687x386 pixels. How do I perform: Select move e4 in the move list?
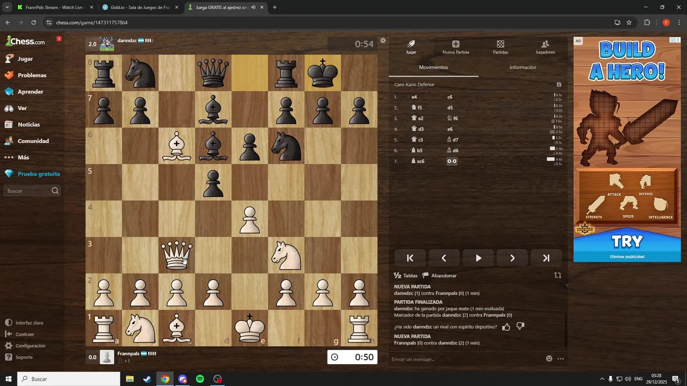(414, 97)
